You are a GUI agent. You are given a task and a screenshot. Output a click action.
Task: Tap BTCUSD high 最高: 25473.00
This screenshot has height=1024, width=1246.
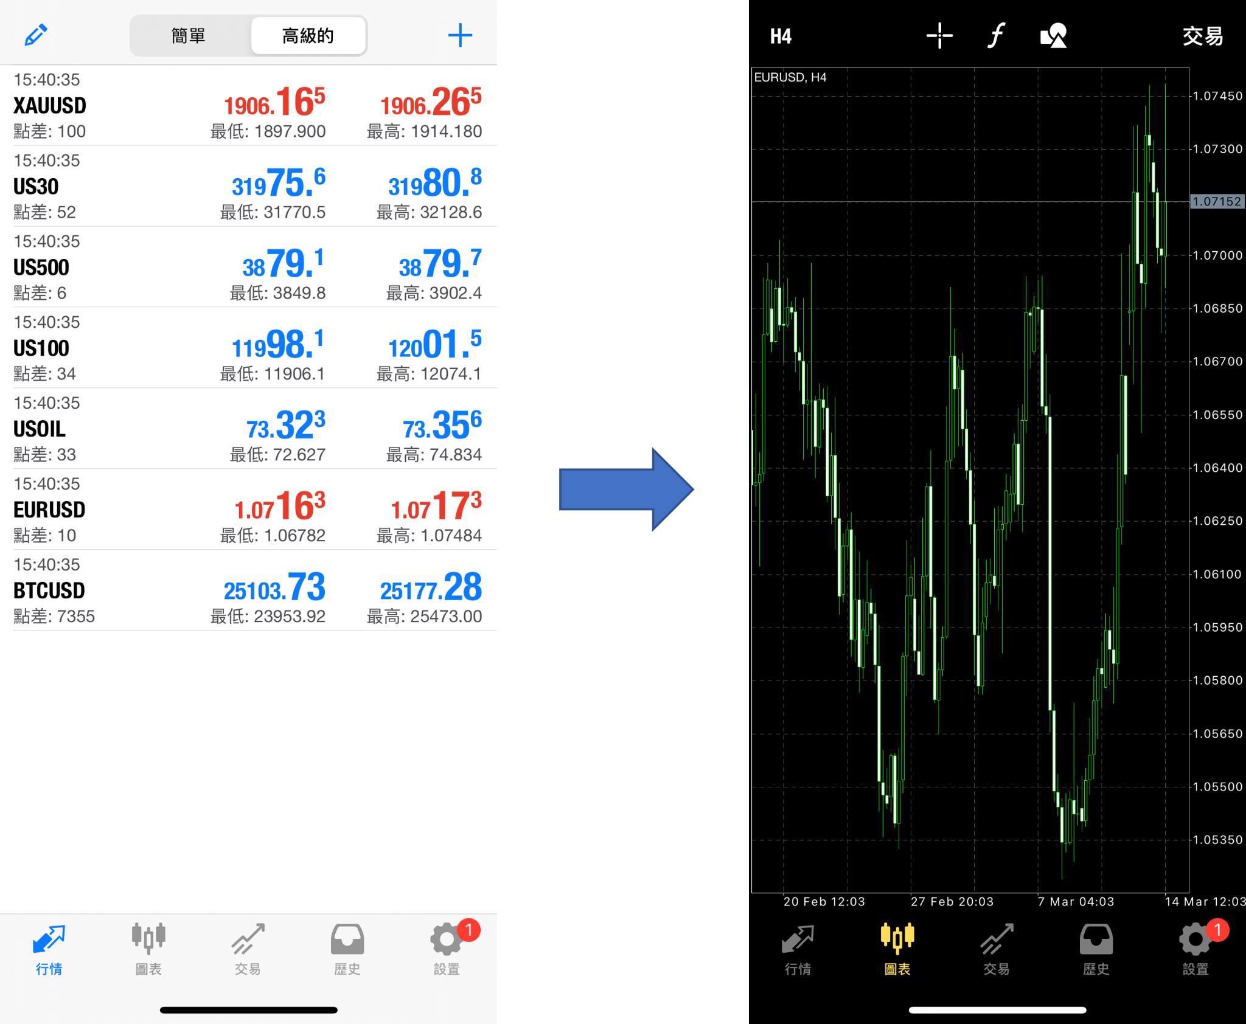coord(424,616)
